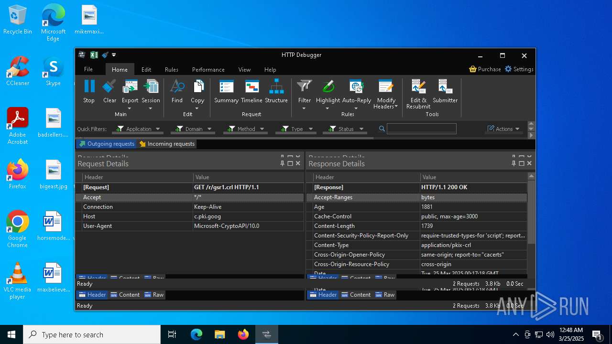Image resolution: width=612 pixels, height=344 pixels.
Task: Switch Request Details to Content tab
Action: point(125,295)
